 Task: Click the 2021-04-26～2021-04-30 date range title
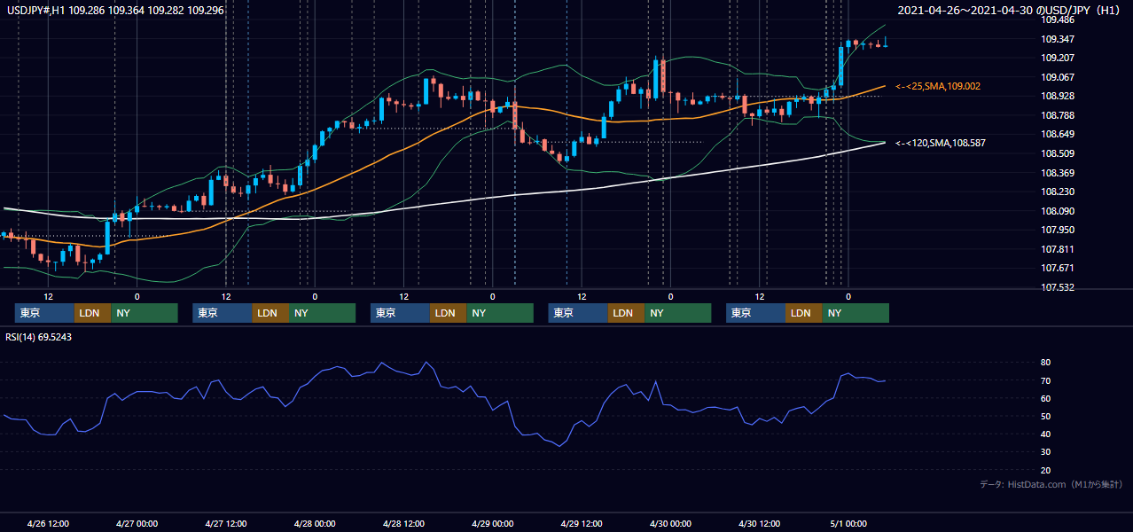[1011, 11]
